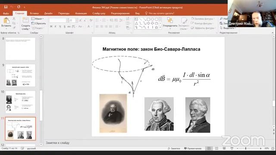Viewport: 276px width, 155px height.
Task: Expand the shapes gallery more arrow
Action: 160,28
